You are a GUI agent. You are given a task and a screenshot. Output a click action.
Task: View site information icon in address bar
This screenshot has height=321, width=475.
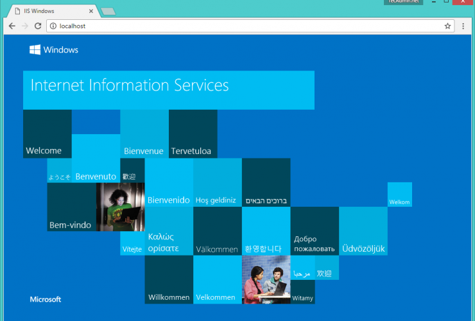coord(53,26)
